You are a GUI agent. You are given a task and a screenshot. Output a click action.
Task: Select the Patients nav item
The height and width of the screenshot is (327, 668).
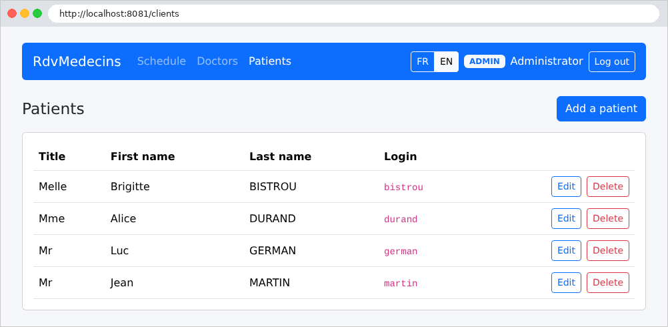[270, 61]
